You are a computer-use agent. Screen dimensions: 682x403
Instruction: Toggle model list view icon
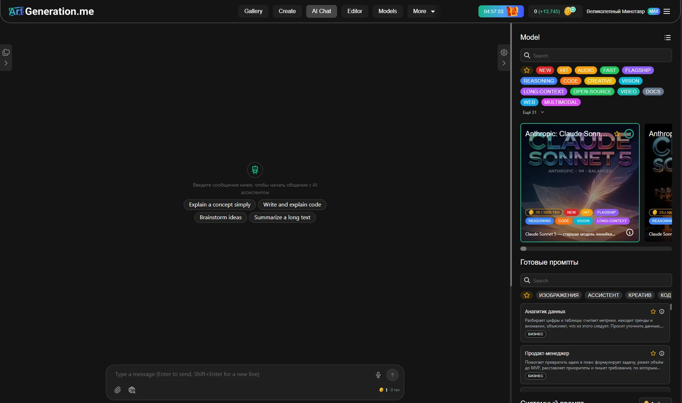click(667, 38)
